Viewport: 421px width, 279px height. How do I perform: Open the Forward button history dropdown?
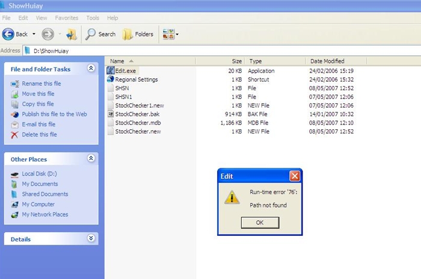(60, 34)
